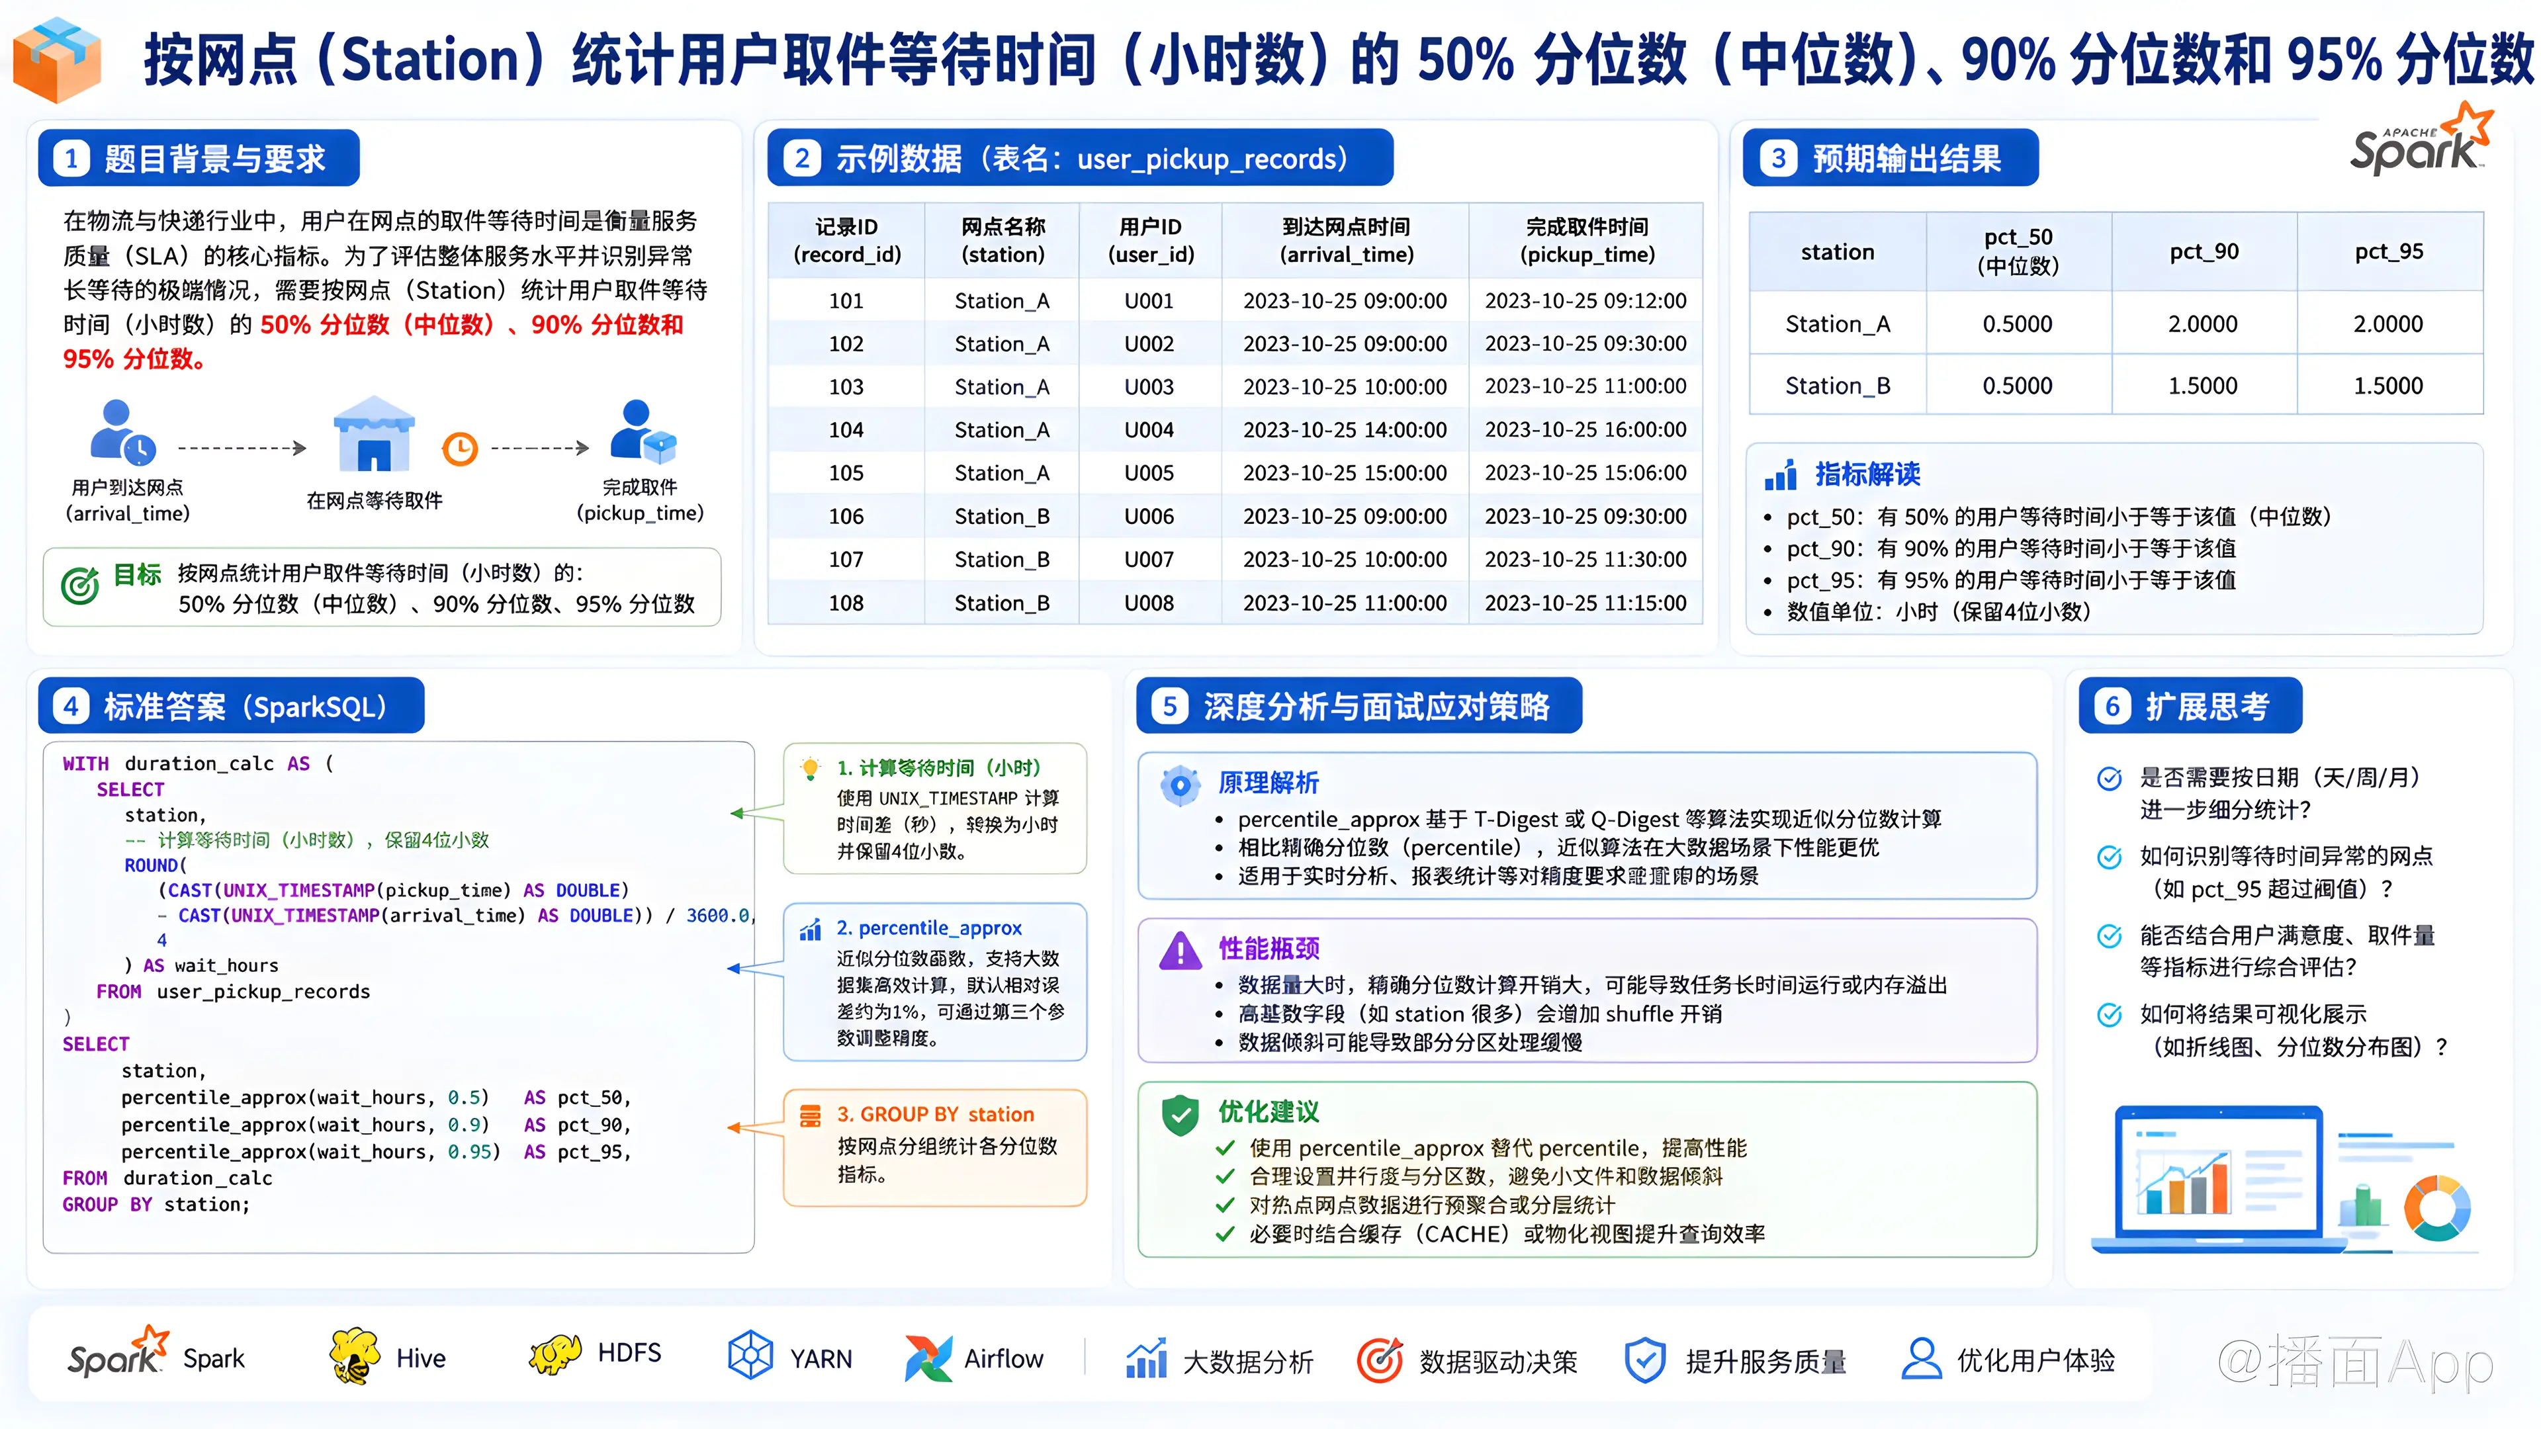This screenshot has width=2541, height=1429.
Task: Click the green target goal icon
Action: [80, 585]
